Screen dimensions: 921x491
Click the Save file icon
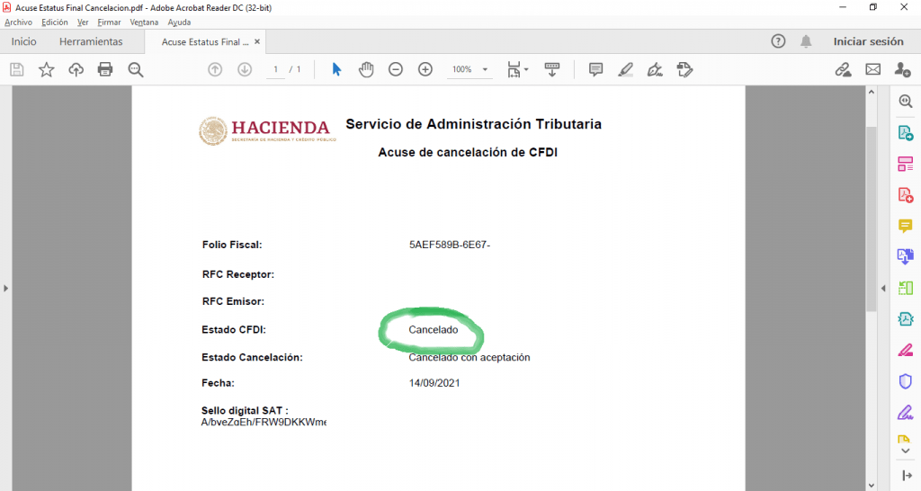tap(17, 70)
